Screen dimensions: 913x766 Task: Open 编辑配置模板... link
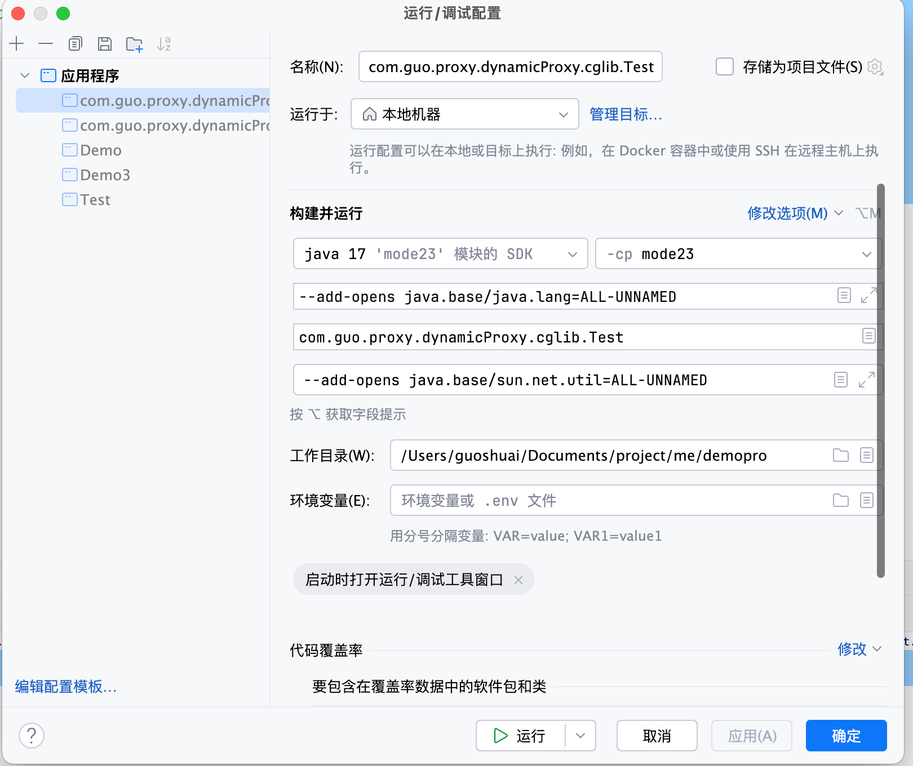click(x=66, y=687)
